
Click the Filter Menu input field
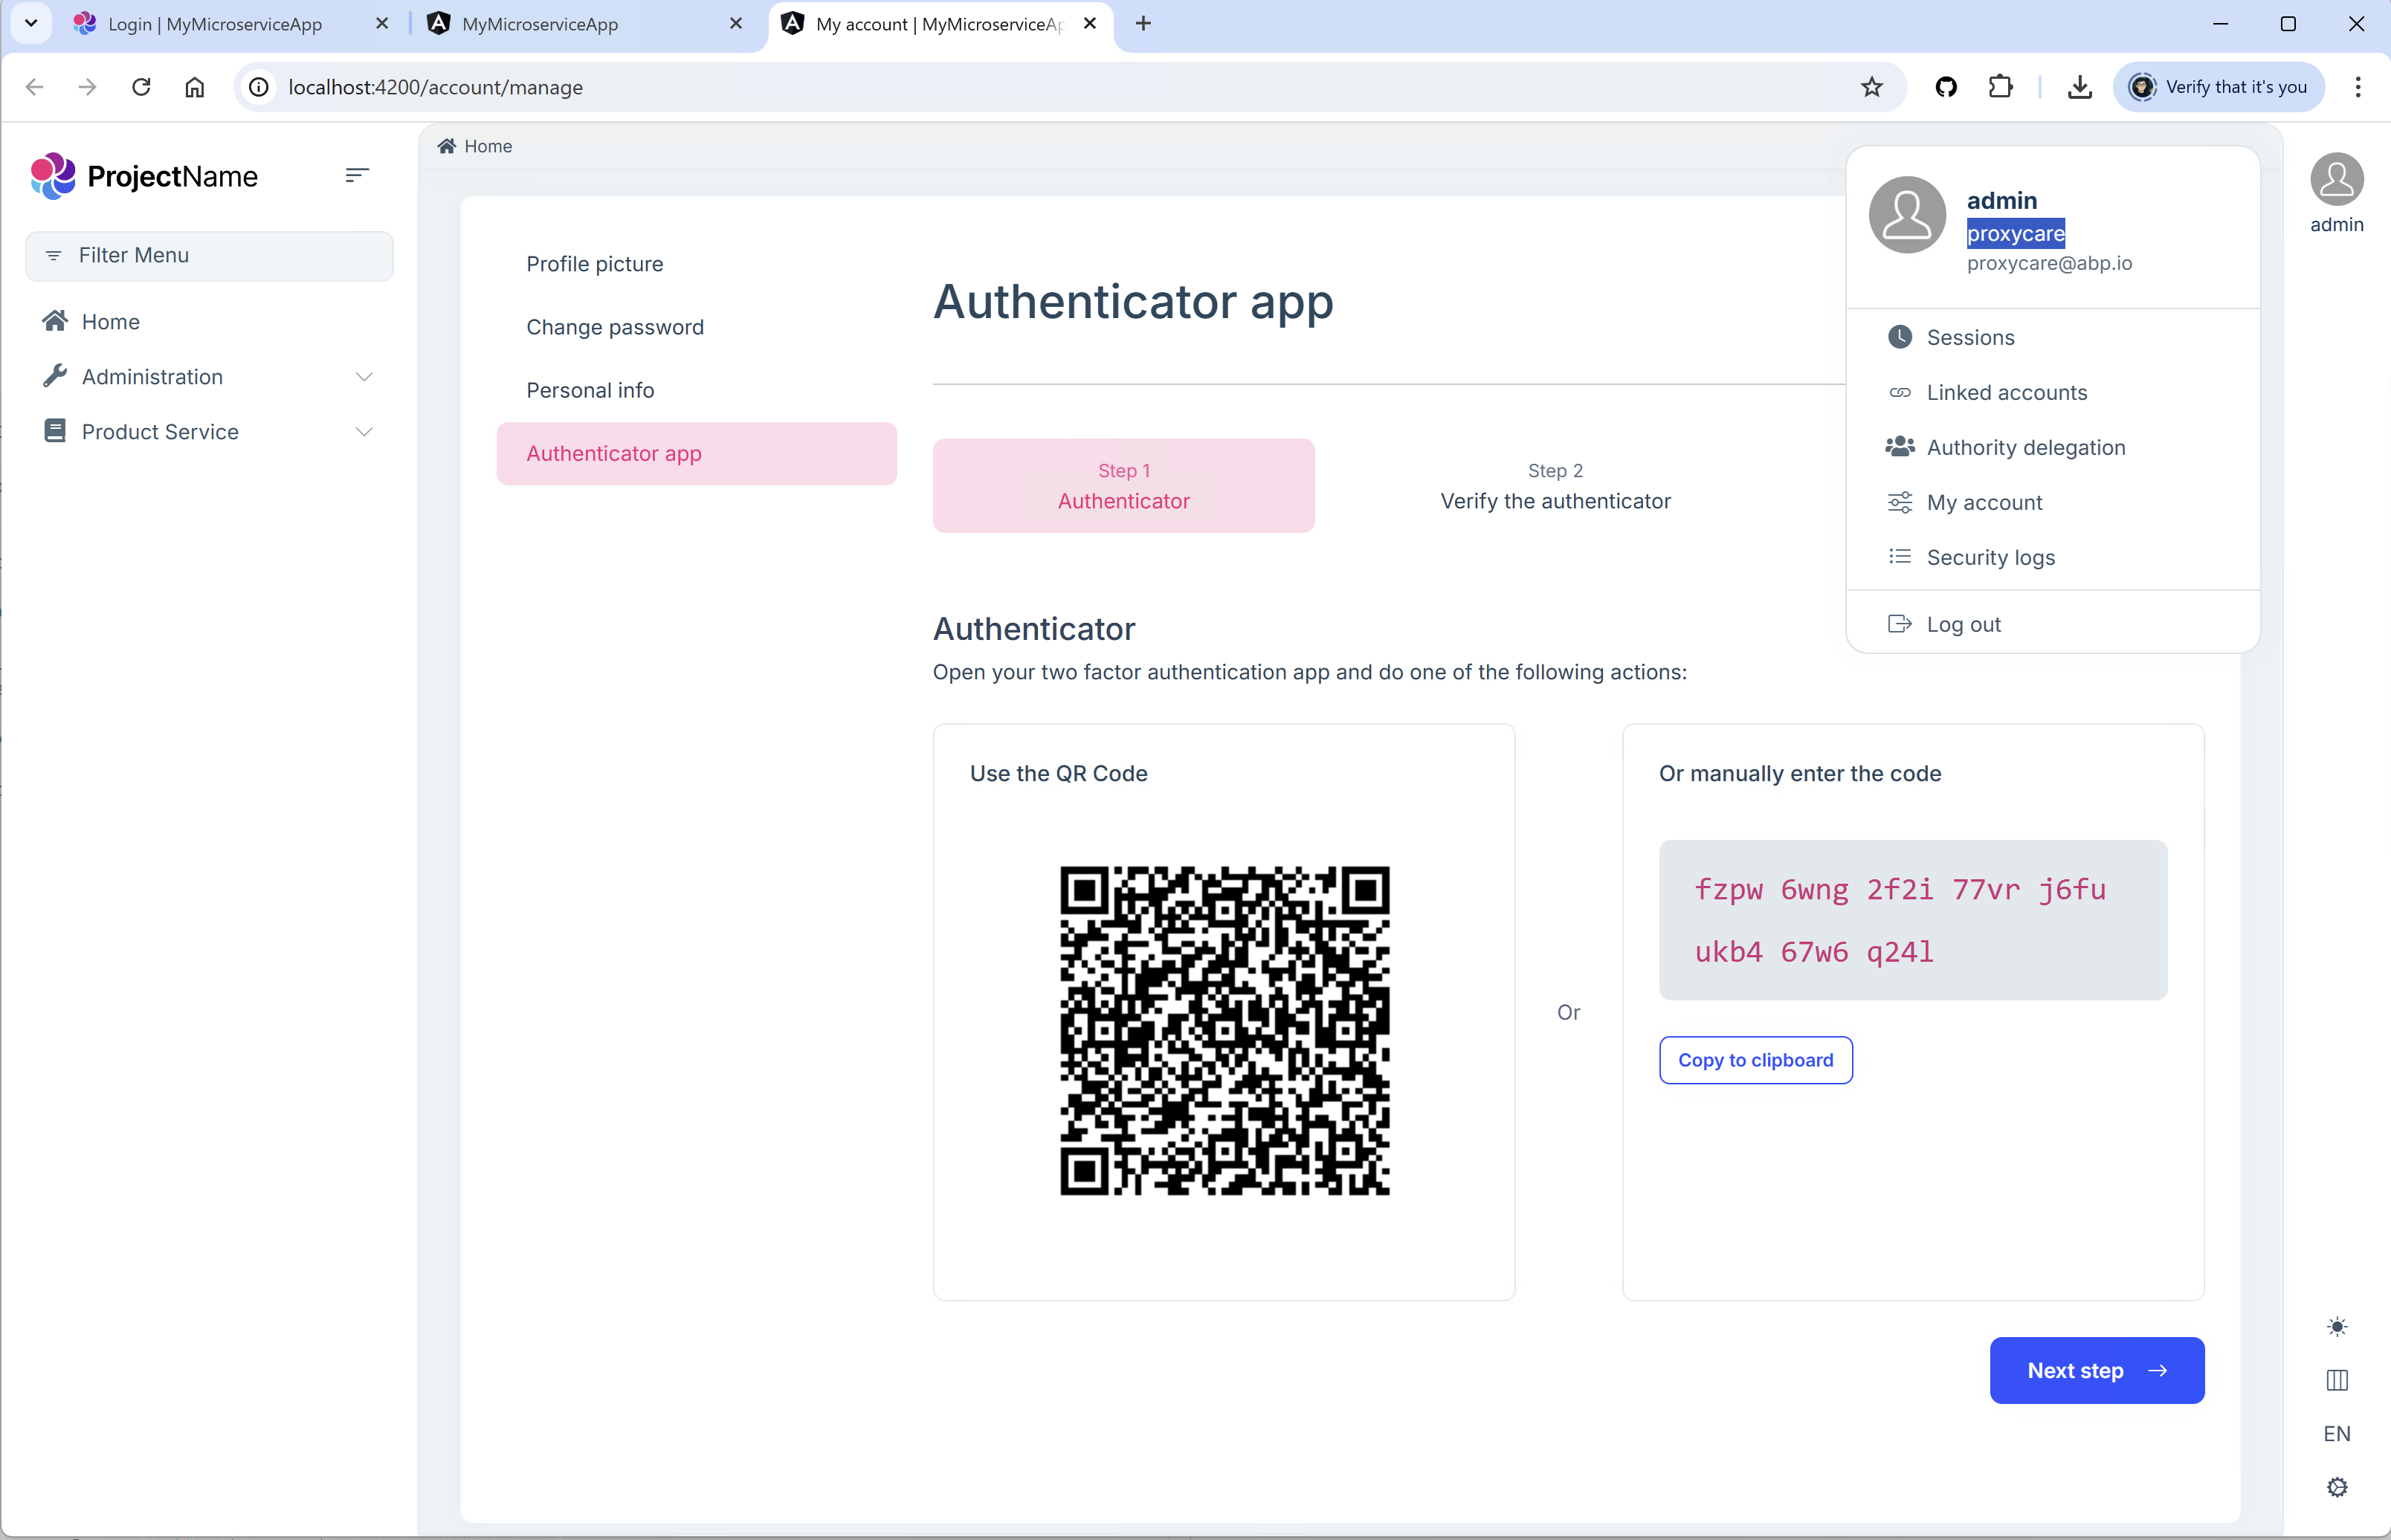coord(210,255)
